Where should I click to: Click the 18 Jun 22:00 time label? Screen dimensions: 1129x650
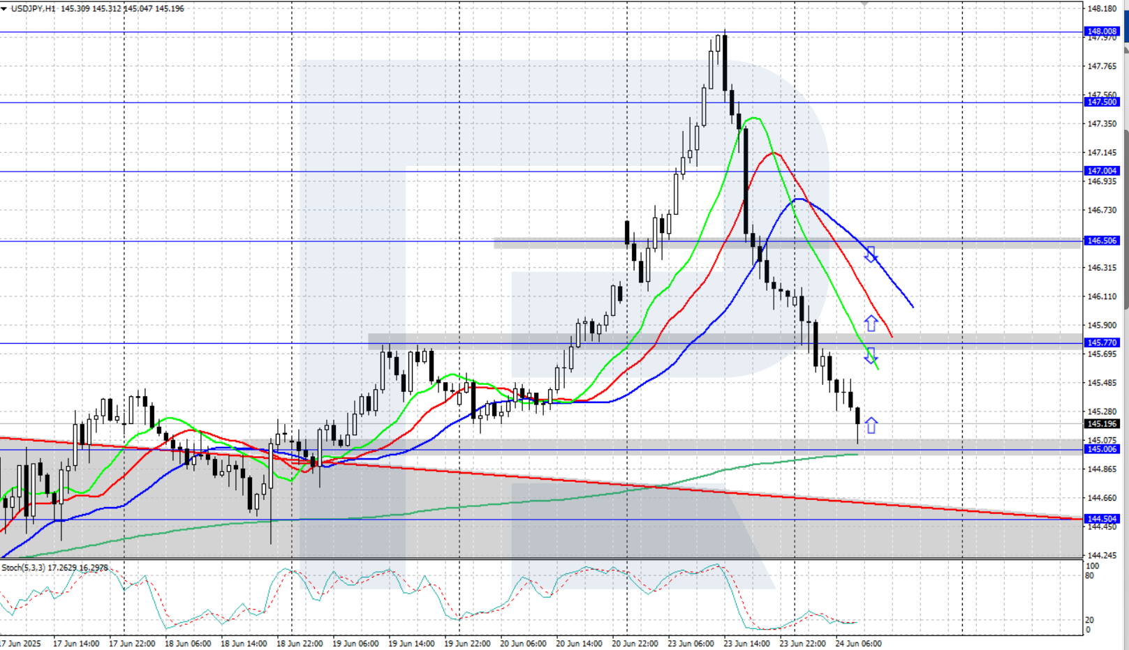(300, 644)
